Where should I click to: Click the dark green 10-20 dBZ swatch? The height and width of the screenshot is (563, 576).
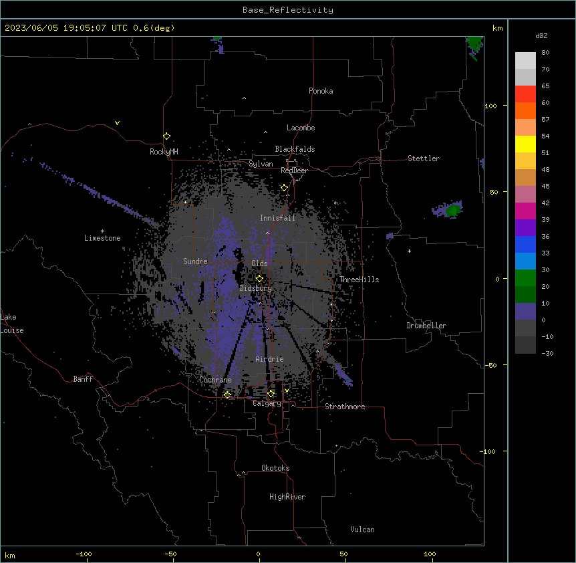525,295
